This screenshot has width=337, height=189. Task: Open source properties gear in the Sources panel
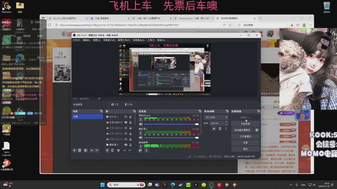pyautogui.click(x=118, y=150)
